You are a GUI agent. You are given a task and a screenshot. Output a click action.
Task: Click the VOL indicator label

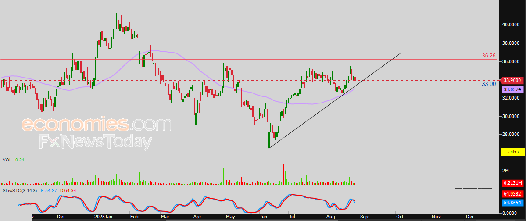[7, 160]
